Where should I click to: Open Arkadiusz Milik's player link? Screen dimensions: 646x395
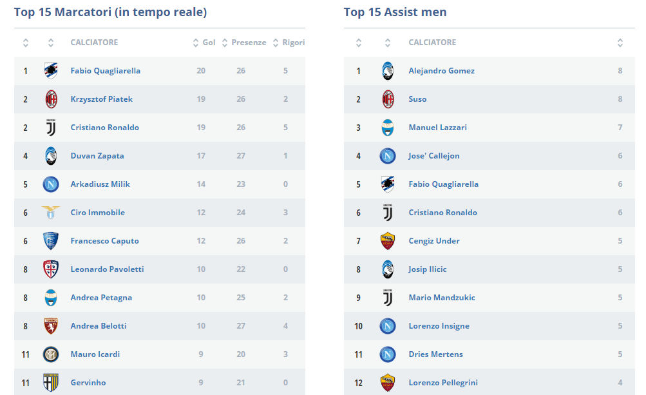click(x=100, y=184)
